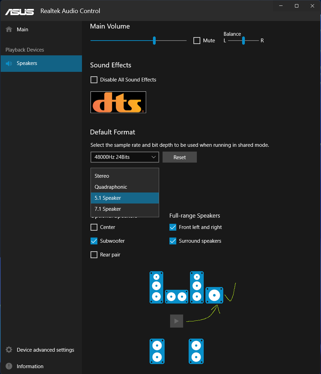321x374 pixels.
Task: Click the front right speaker icon
Action: (x=197, y=287)
